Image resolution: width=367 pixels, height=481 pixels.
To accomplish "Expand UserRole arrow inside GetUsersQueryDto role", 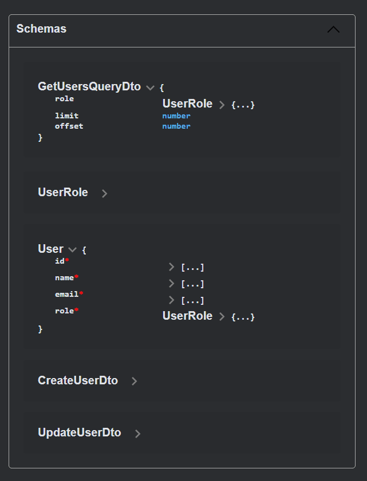I will [x=222, y=105].
